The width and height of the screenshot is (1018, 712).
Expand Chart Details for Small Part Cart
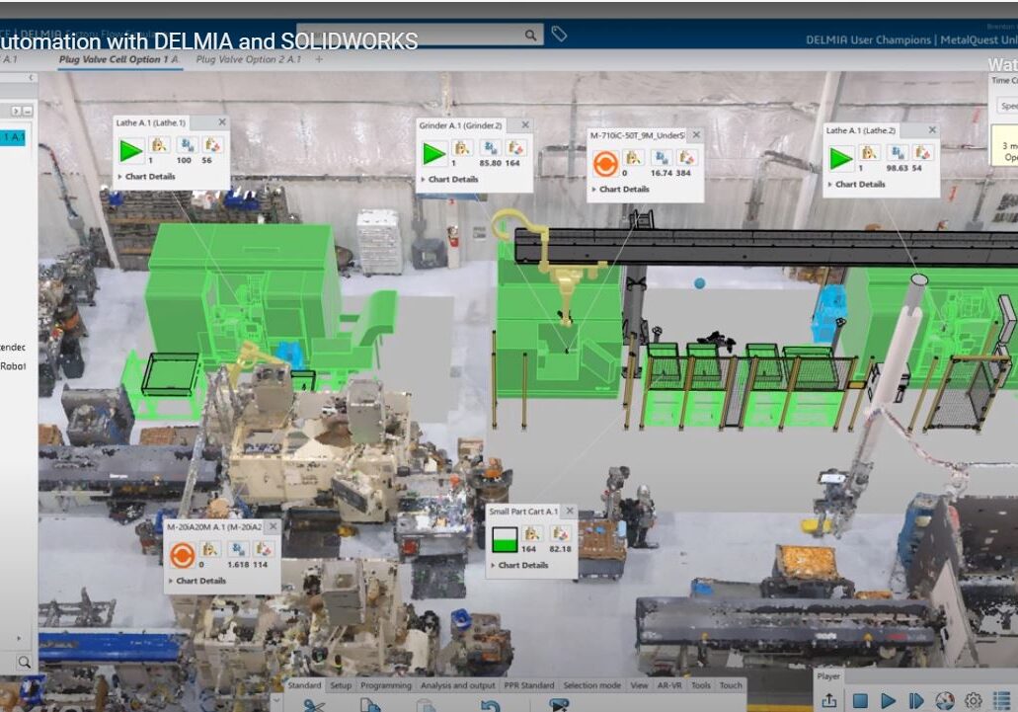click(x=521, y=566)
